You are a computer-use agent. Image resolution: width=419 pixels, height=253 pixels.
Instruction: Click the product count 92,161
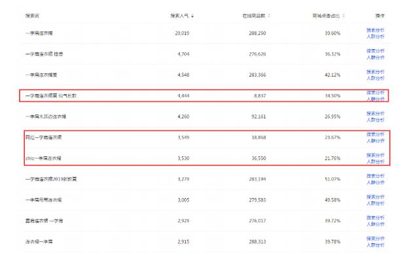click(x=259, y=116)
